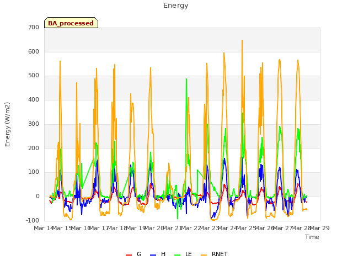This screenshot has height=265, width=353.
Task: Click the Mar 26 x-axis tick label
Action: point(265,228)
